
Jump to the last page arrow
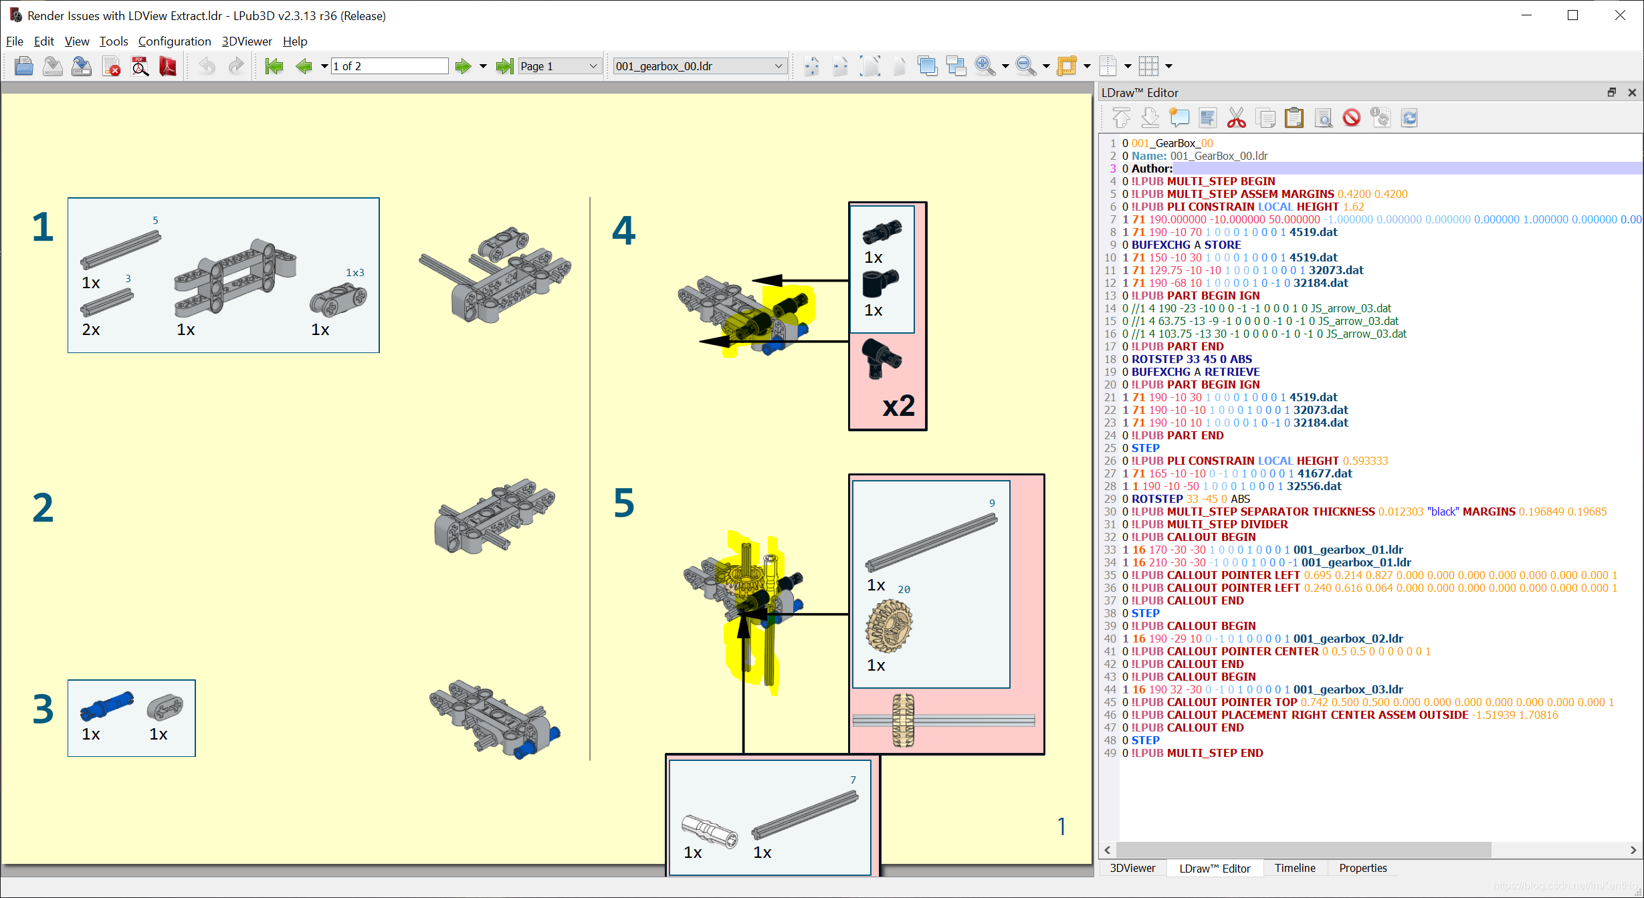pyautogui.click(x=504, y=66)
